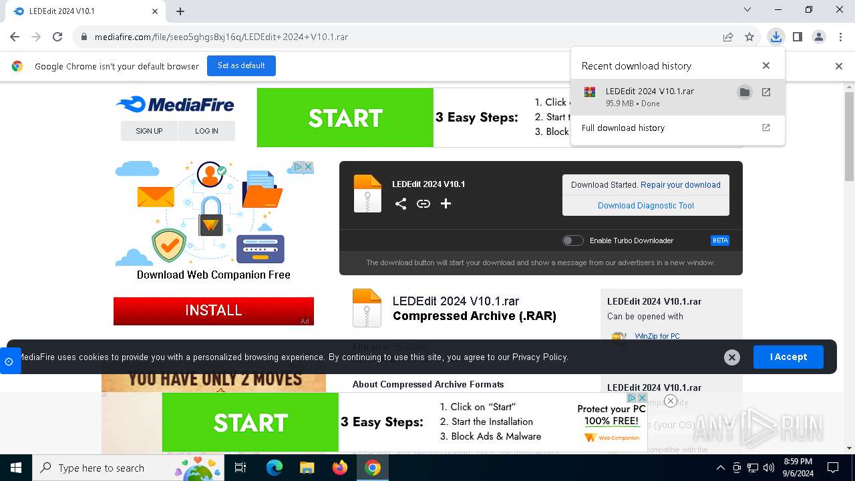The width and height of the screenshot is (855, 481).
Task: Open File Explorer from the taskbar
Action: click(307, 468)
